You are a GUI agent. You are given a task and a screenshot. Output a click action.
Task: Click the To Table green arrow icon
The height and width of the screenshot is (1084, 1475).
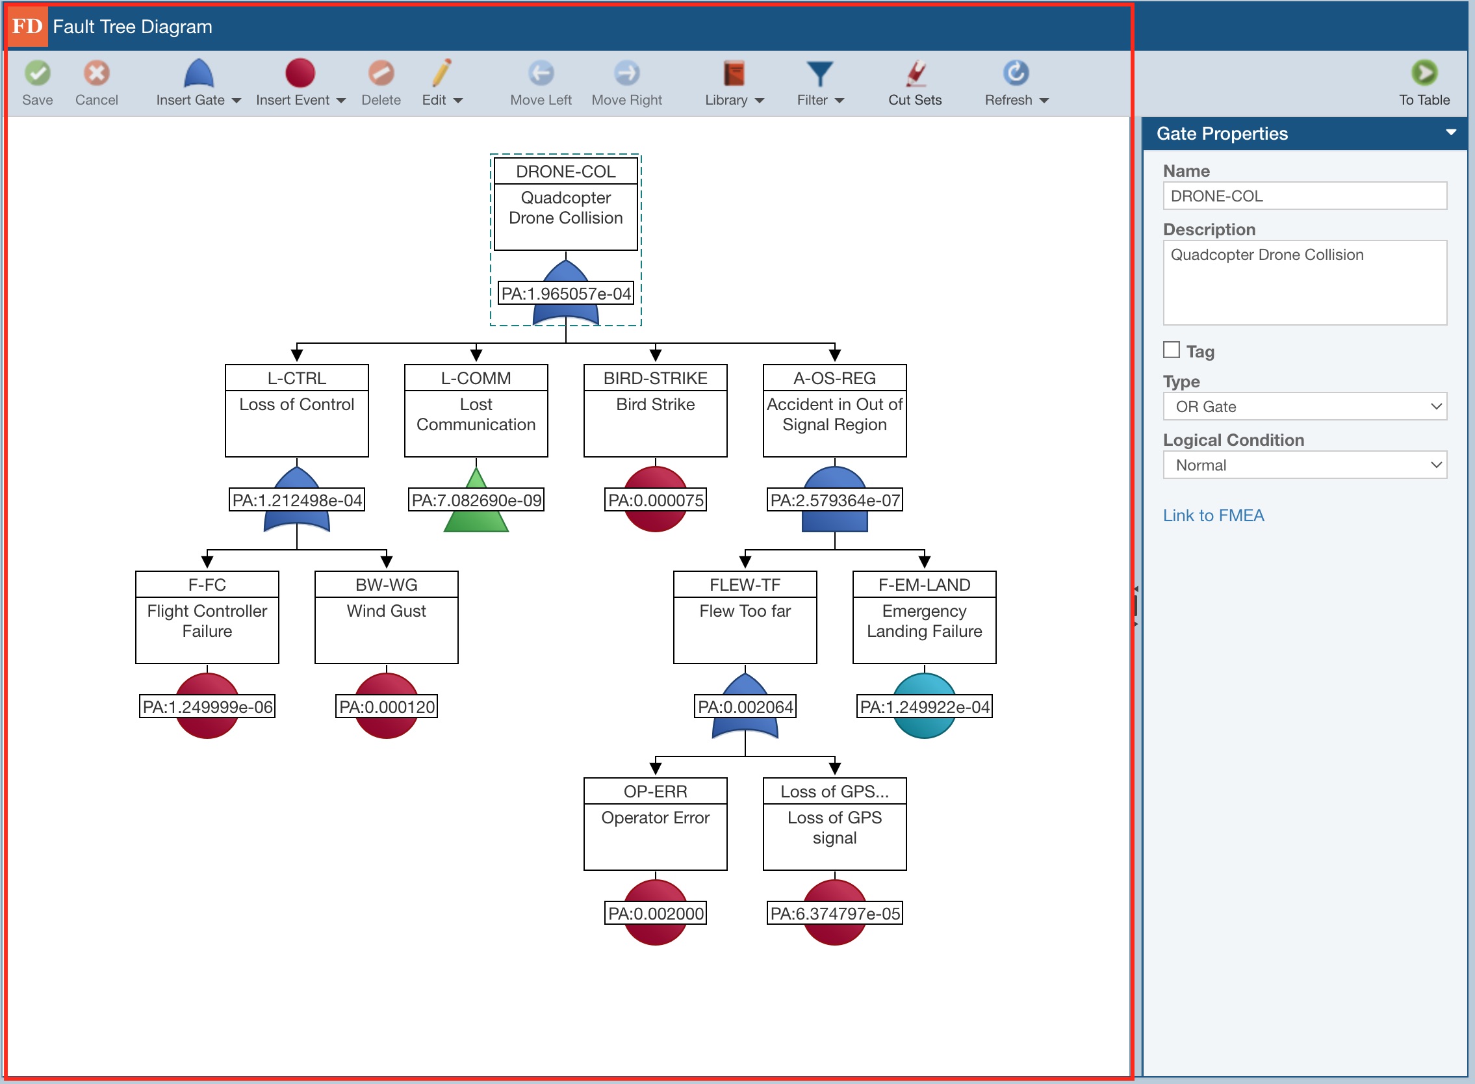coord(1424,73)
